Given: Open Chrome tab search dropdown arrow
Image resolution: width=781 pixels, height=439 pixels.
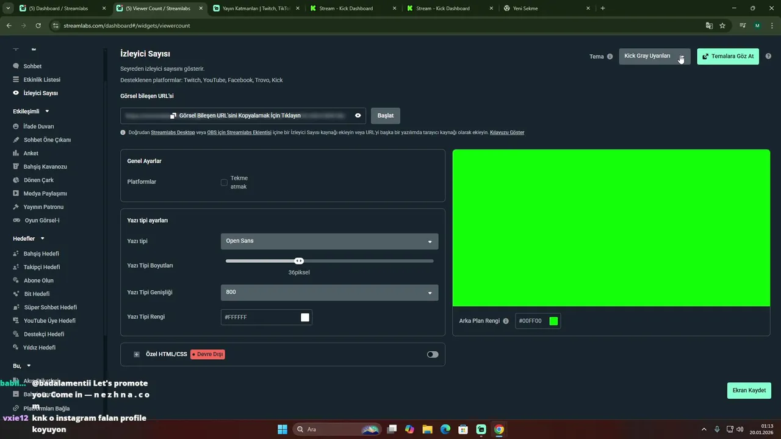Looking at the screenshot, I should [x=7, y=9].
